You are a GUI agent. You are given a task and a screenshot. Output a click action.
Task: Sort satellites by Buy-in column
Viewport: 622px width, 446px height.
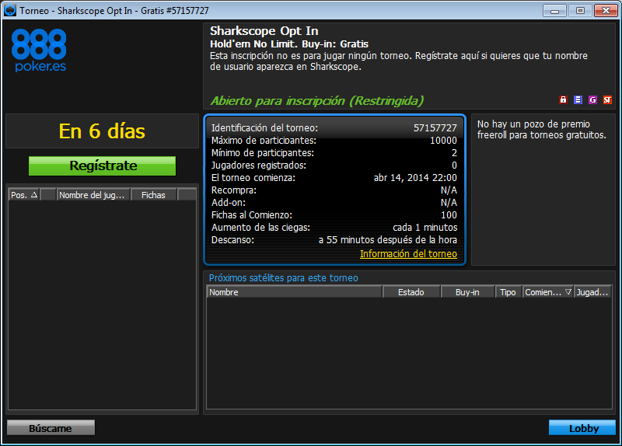click(468, 292)
